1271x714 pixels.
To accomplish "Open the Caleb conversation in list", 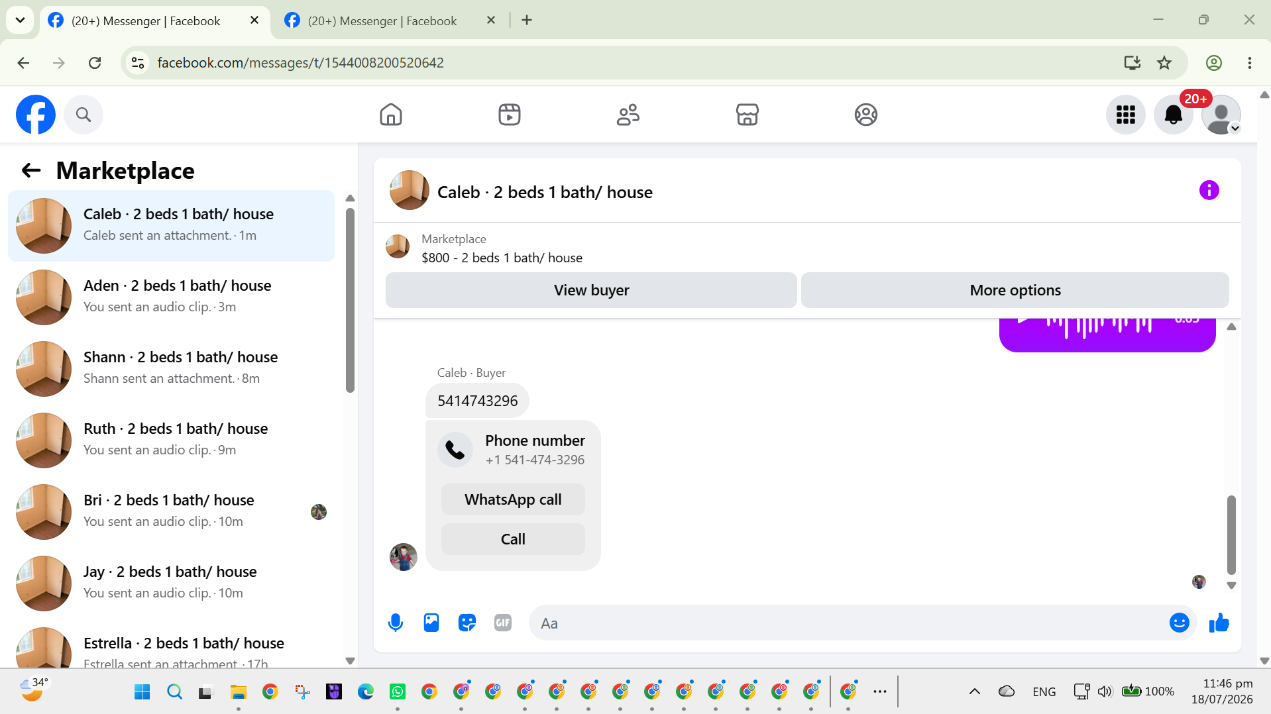I will 171,225.
